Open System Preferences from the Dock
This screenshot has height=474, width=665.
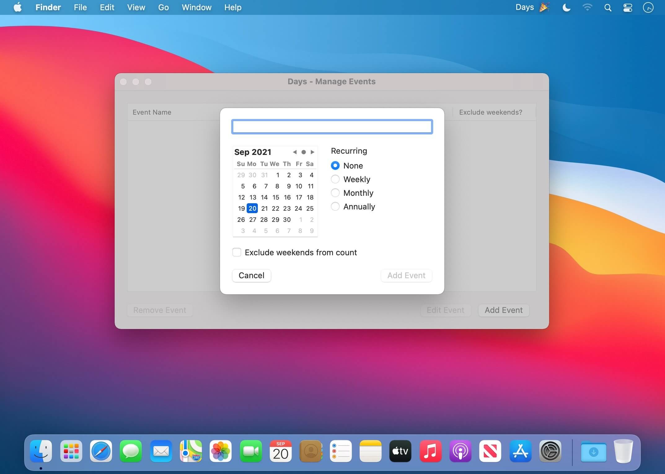pos(550,451)
